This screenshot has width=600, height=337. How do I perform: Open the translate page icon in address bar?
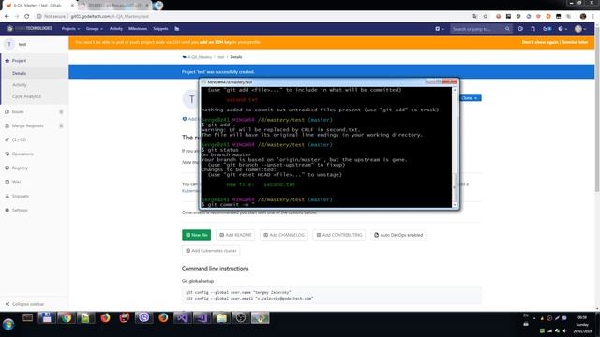point(475,17)
